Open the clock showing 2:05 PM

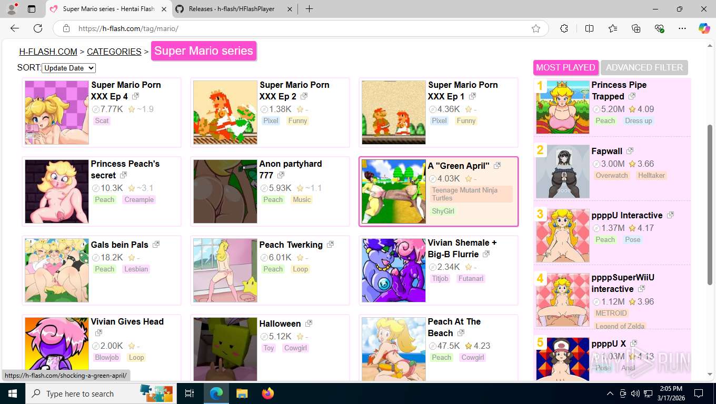[x=671, y=393]
